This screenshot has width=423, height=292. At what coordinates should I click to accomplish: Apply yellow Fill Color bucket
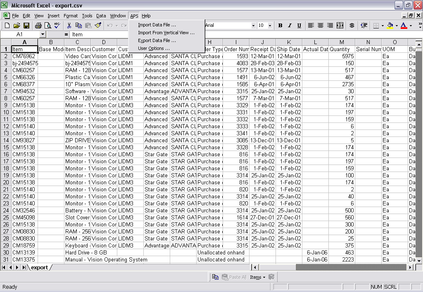[x=390, y=25]
